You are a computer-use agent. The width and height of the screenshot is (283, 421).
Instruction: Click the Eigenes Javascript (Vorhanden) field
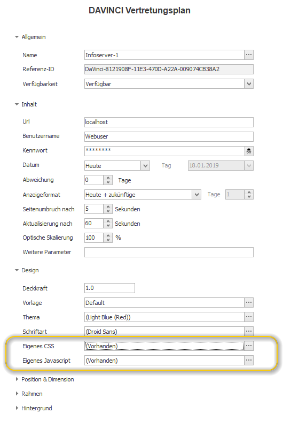[x=164, y=361]
